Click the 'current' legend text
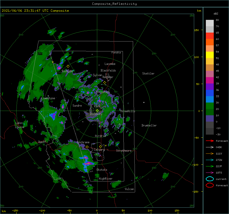Viewport: 229px width, 214px height. [221, 179]
